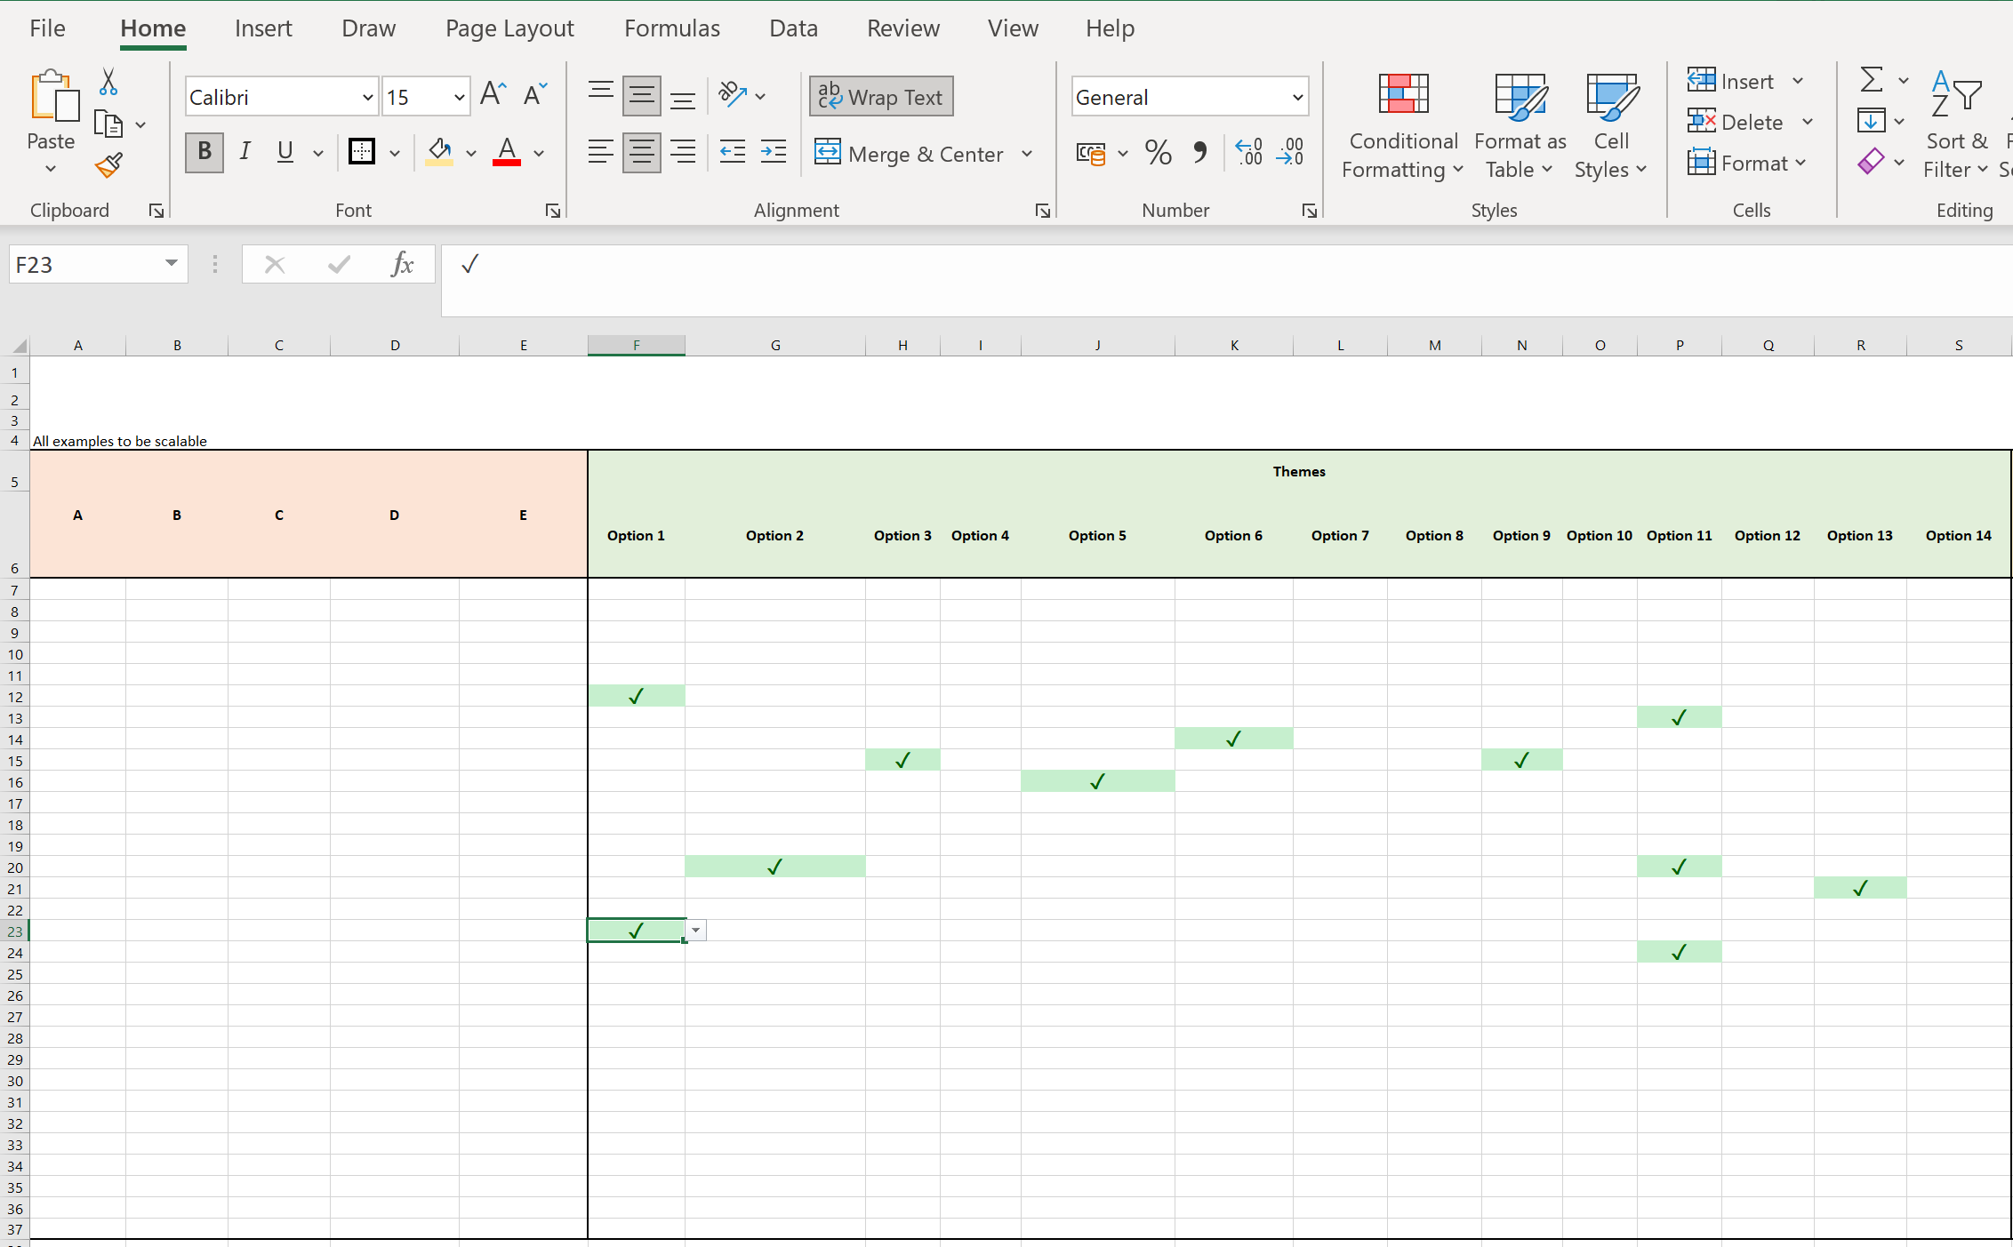Toggle Italic formatting

coord(245,152)
